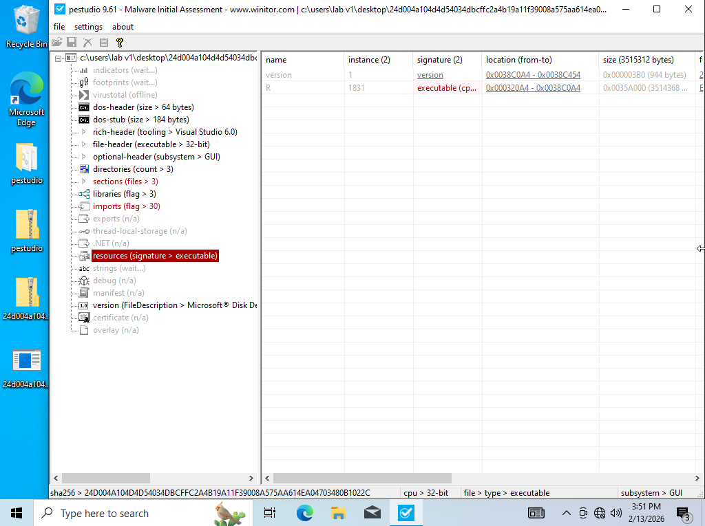Open the file menu

coord(59,27)
